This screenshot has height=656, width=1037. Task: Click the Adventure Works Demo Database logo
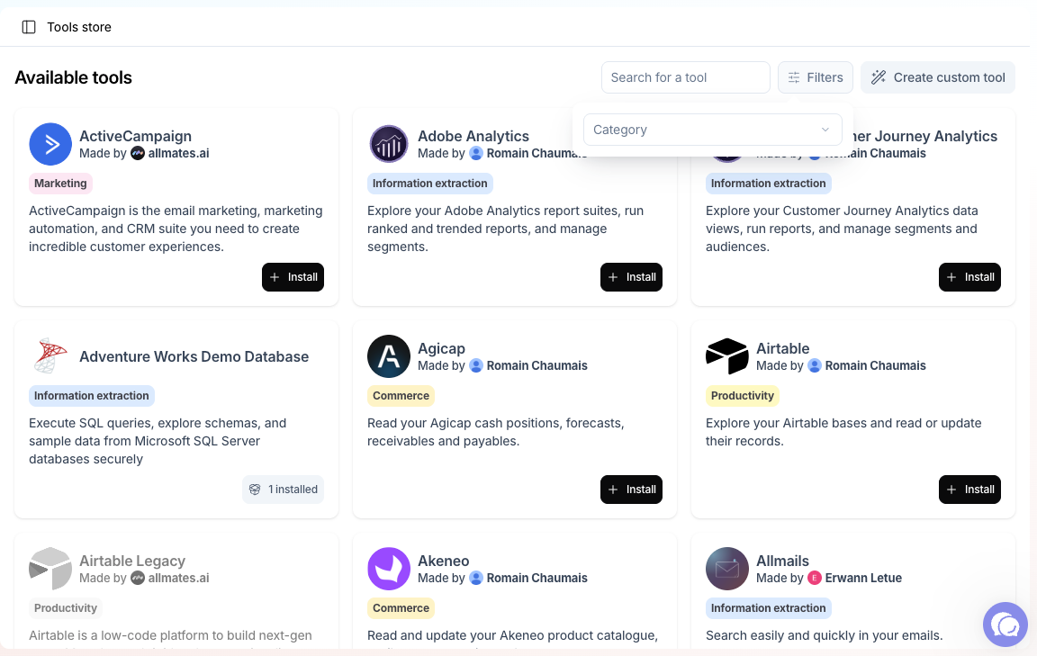(50, 356)
